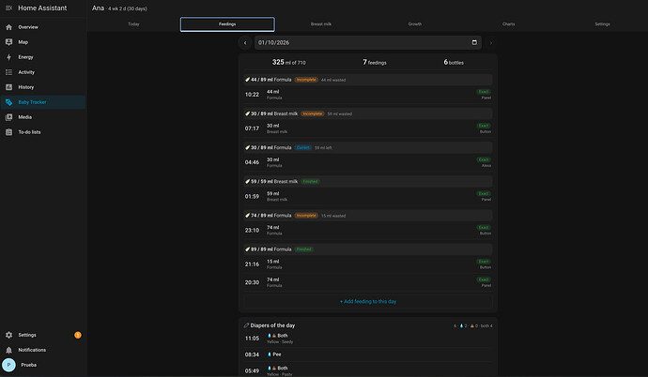Open the Overview dashboard in the sidebar
The height and width of the screenshot is (377, 648).
(x=43, y=27)
